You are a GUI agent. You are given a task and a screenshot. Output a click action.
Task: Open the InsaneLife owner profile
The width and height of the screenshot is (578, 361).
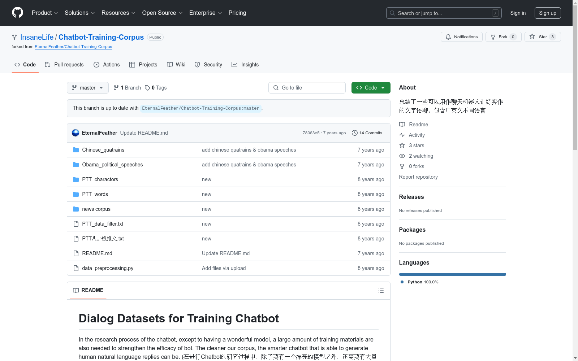point(37,37)
